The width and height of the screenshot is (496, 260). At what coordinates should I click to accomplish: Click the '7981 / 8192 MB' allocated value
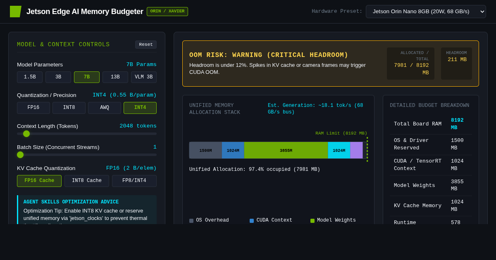[x=411, y=69]
